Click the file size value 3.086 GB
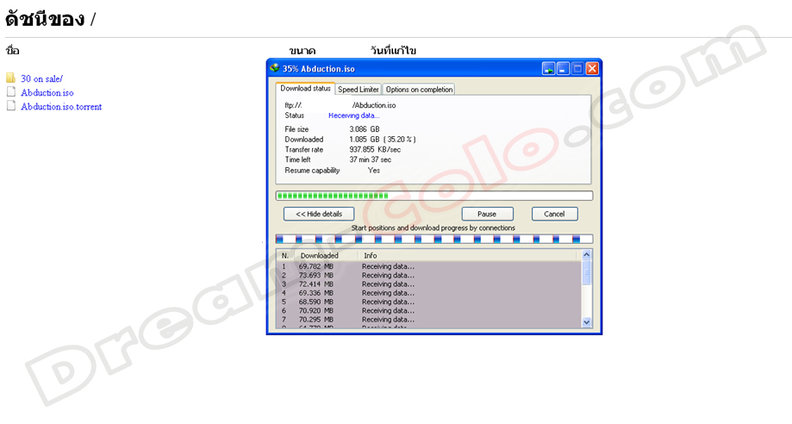Image resolution: width=792 pixels, height=424 pixels. tap(365, 129)
